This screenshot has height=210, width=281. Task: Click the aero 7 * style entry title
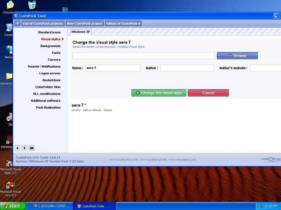pos(79,105)
